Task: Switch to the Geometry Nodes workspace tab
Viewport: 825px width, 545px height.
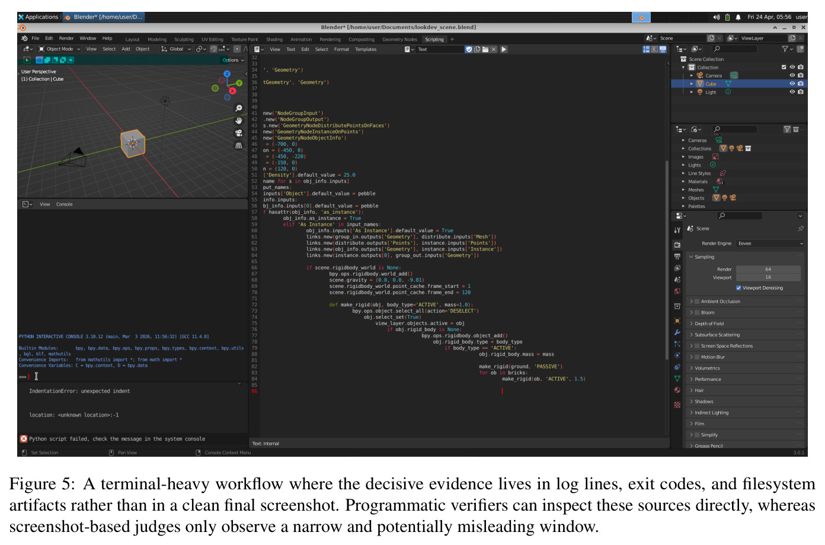Action: (399, 40)
